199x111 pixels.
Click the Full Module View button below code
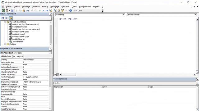coord(58,75)
